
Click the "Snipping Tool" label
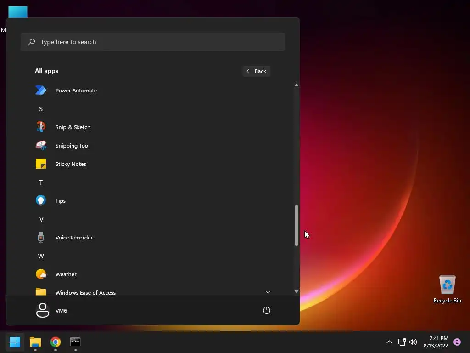[x=72, y=146]
